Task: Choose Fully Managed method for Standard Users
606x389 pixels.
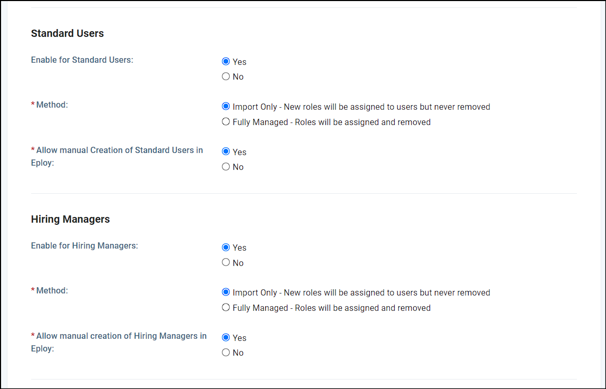Action: tap(226, 121)
